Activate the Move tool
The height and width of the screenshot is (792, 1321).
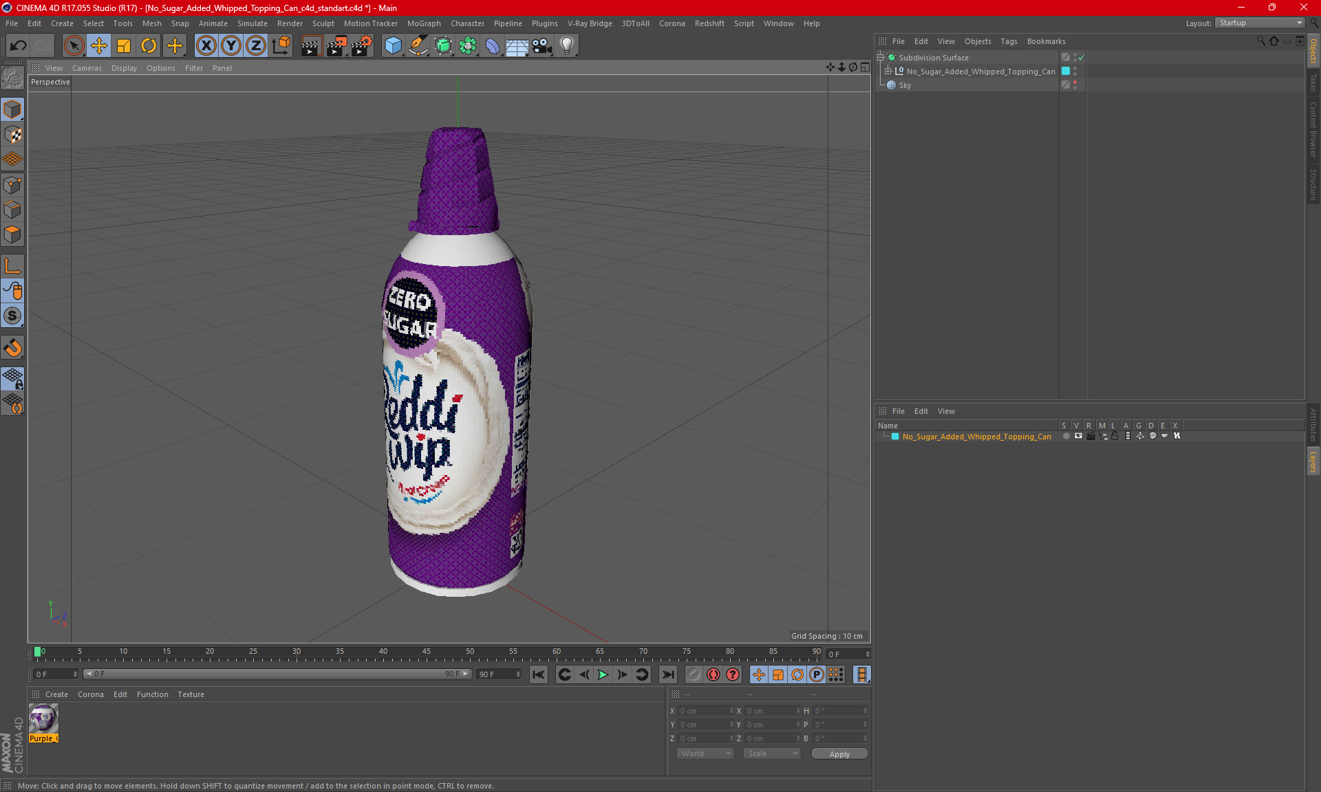[x=99, y=46]
